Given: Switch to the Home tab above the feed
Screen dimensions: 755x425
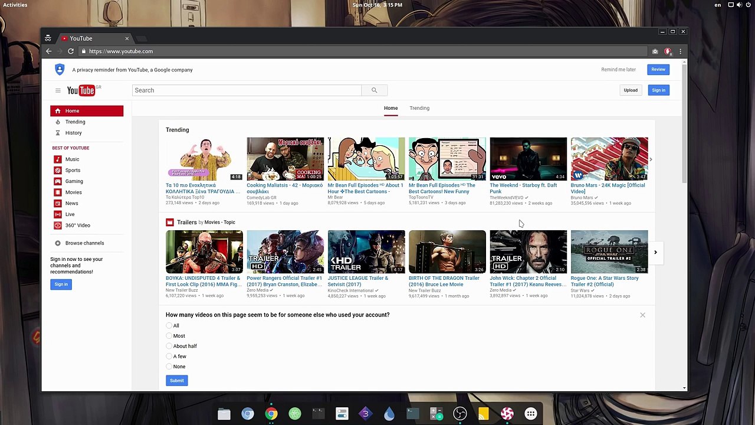Looking at the screenshot, I should (390, 108).
